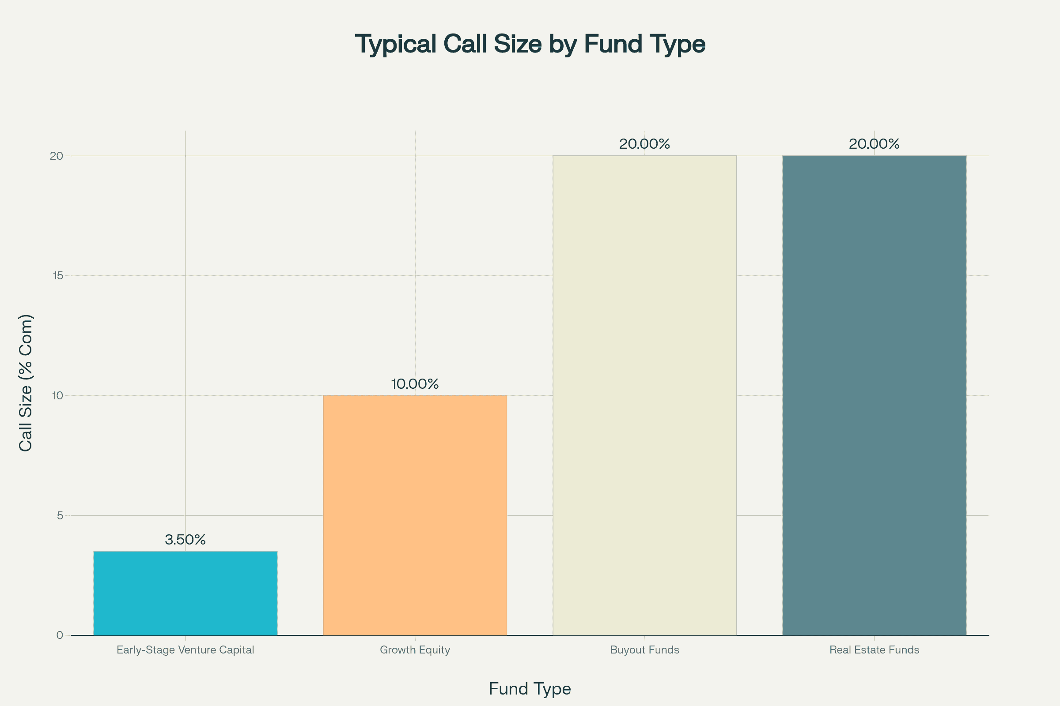Click the 'Buyout Funds' axis label
This screenshot has height=706, width=1060.
click(x=644, y=650)
